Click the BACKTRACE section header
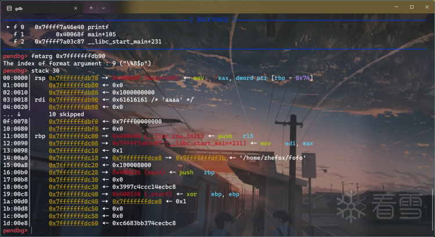The height and width of the screenshot is (237, 435). (x=213, y=20)
